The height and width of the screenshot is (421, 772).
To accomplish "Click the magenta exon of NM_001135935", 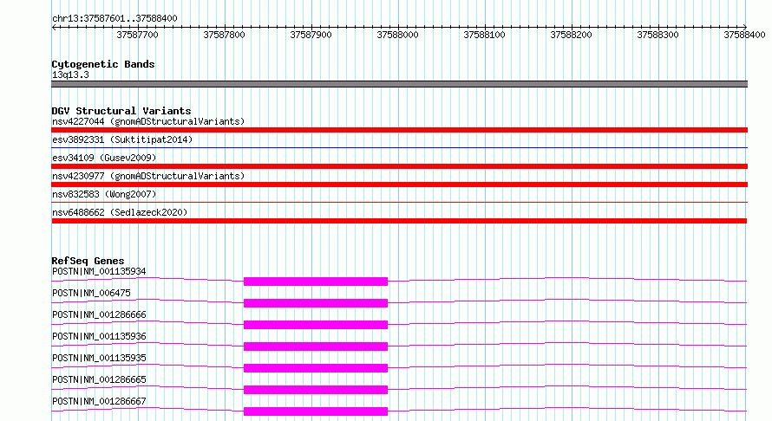I will [316, 368].
